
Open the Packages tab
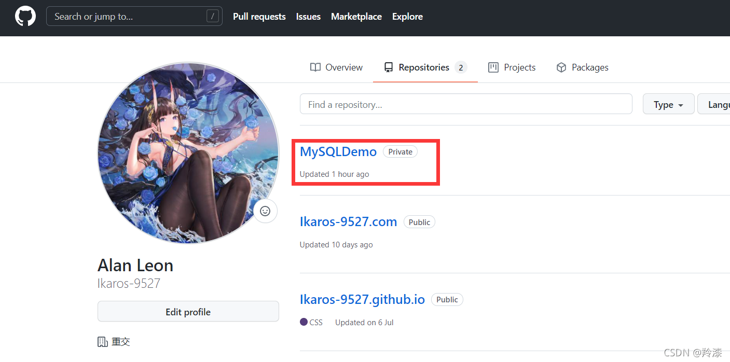click(582, 67)
